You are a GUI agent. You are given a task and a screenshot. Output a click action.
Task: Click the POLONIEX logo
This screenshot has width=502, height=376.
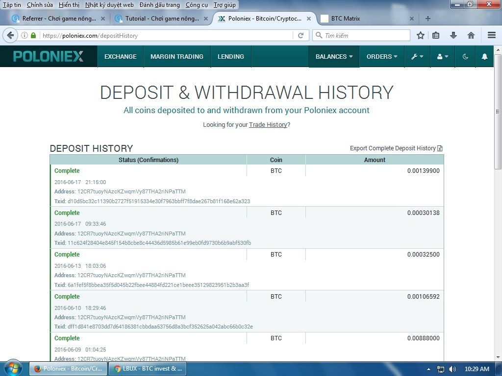[49, 57]
